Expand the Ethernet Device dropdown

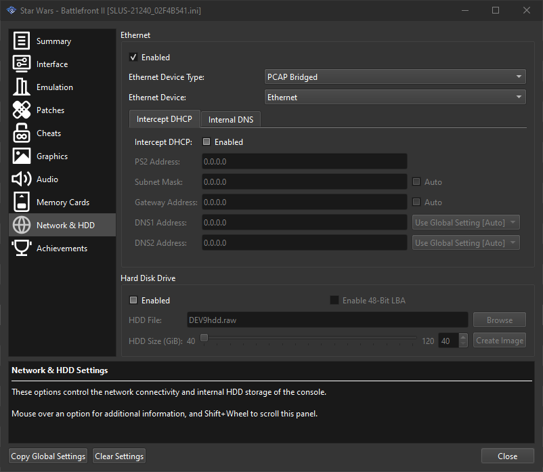point(395,98)
